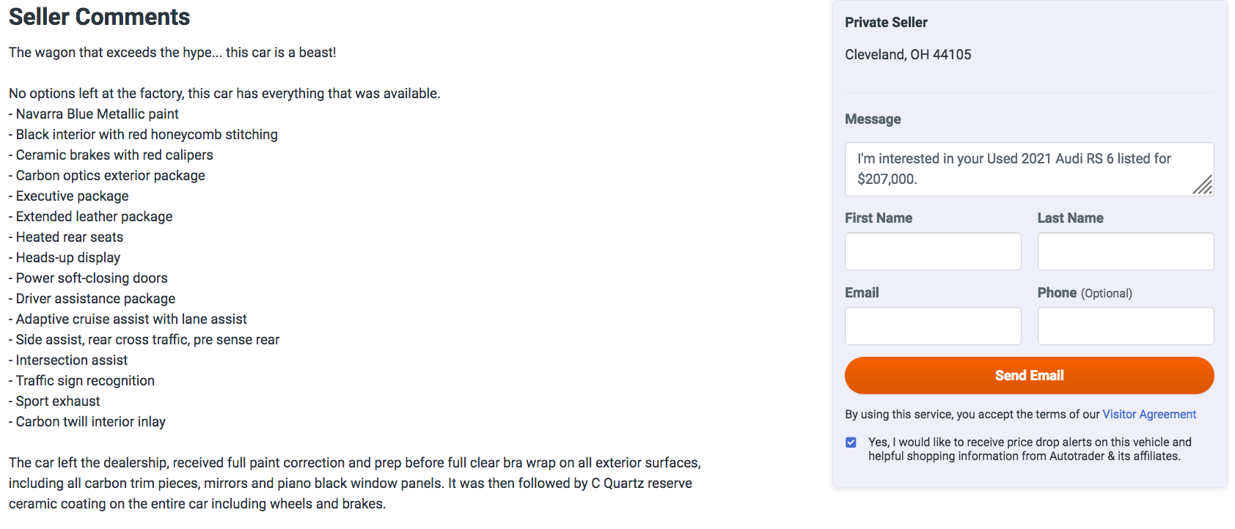
Task: Click the Private Seller heading
Action: click(885, 22)
